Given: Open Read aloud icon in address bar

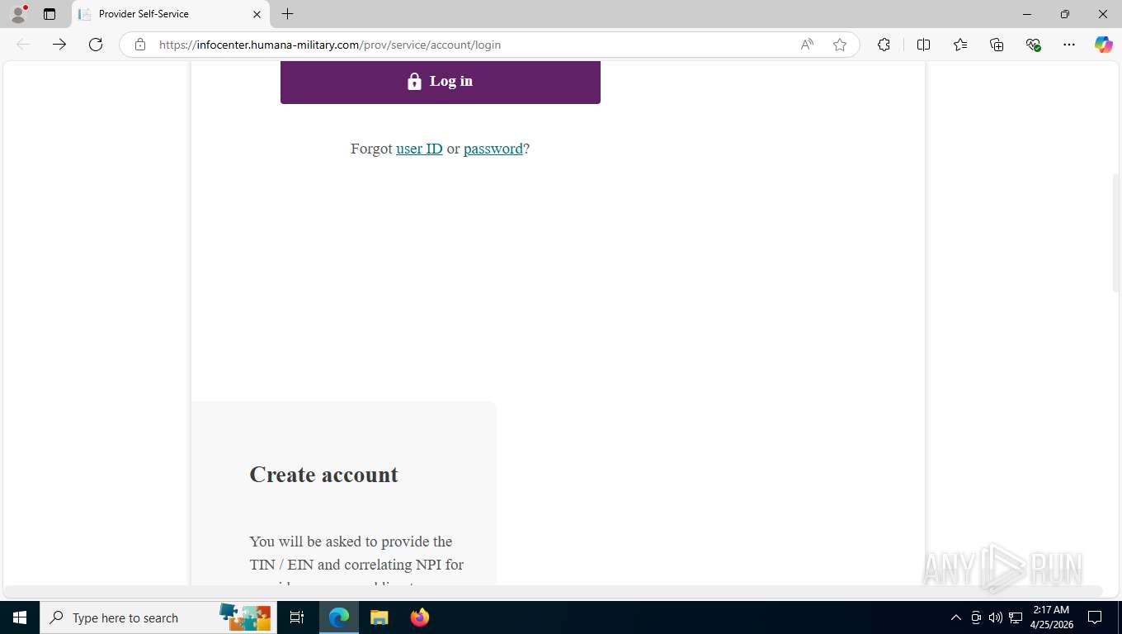Looking at the screenshot, I should click(x=807, y=45).
